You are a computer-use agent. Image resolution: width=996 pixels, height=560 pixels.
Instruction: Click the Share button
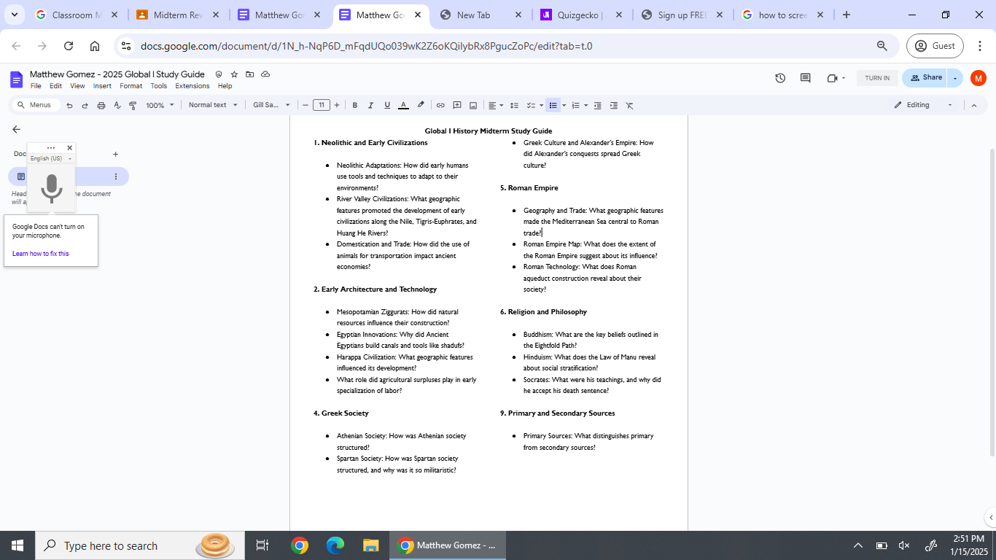tap(925, 78)
